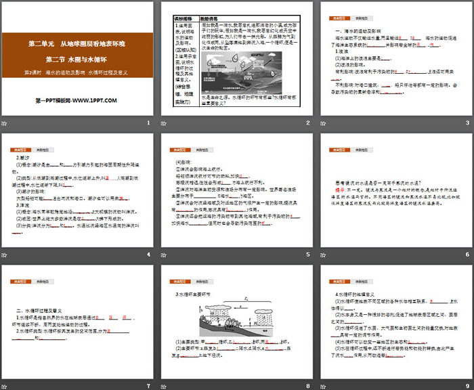Select the orange title slide thumbnail

[77, 59]
